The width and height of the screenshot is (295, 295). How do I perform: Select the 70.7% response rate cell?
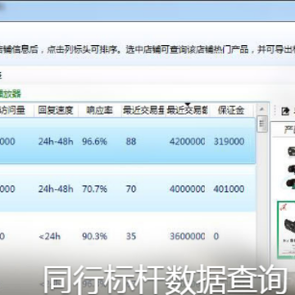point(94,188)
